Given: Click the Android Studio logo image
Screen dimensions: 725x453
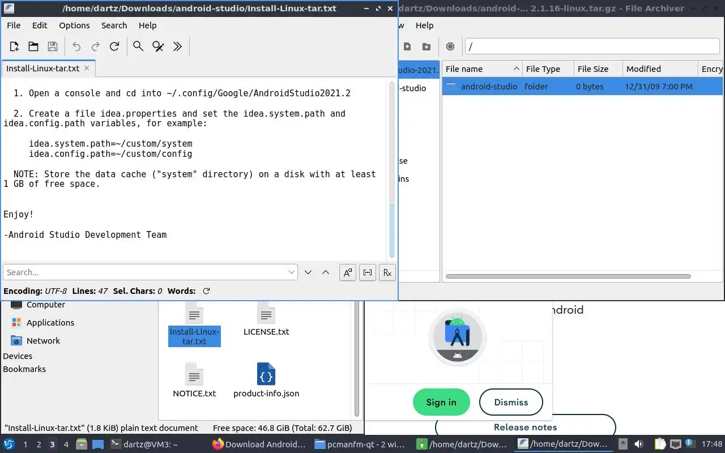Looking at the screenshot, I should click(x=457, y=336).
